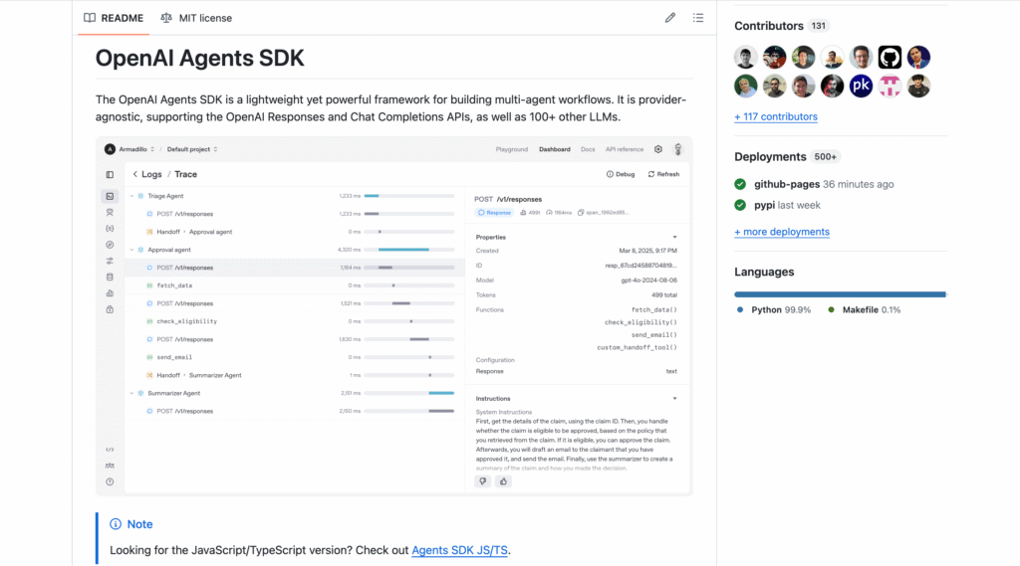Collapse the Triage Agent trace group

(132, 196)
